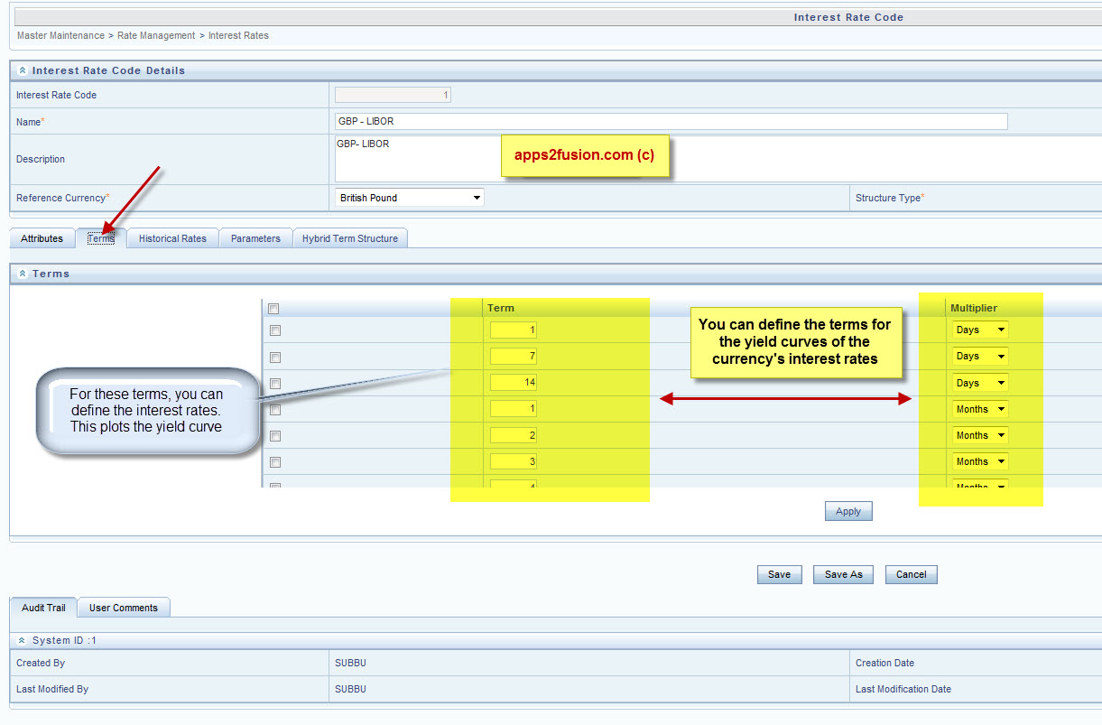Open Multiplier dropdown for term 14
Viewport: 1102px width, 725px height.
[980, 383]
